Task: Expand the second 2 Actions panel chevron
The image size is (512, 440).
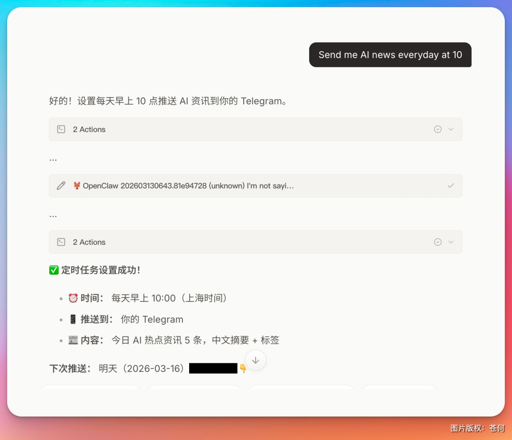Action: [x=450, y=242]
